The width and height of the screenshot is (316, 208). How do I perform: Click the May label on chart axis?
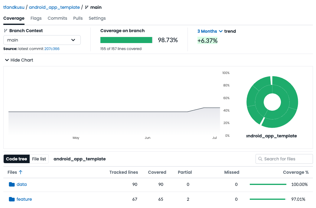pyautogui.click(x=76, y=138)
